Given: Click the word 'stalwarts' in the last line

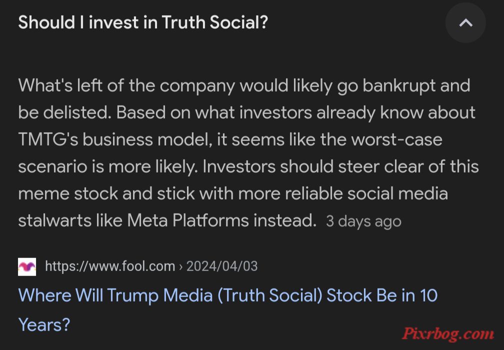Looking at the screenshot, I should click(x=54, y=220).
